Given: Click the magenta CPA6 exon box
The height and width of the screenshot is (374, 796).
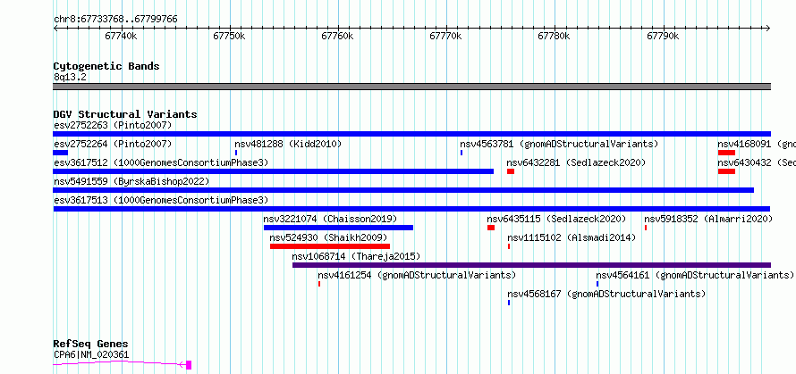Looking at the screenshot, I should point(189,364).
